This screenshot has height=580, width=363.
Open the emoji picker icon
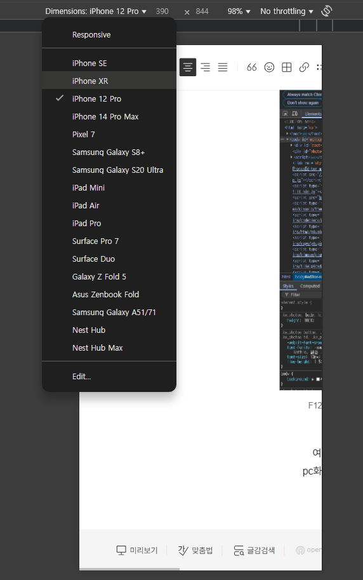(x=269, y=67)
